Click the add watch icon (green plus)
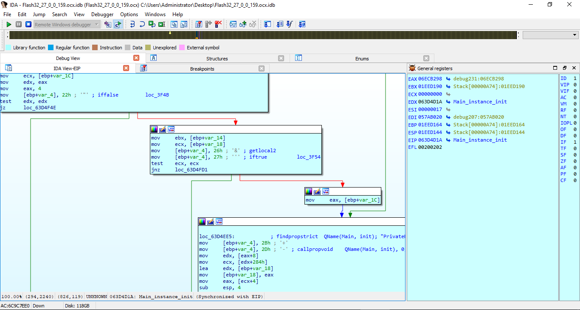The width and height of the screenshot is (580, 310). (x=243, y=24)
